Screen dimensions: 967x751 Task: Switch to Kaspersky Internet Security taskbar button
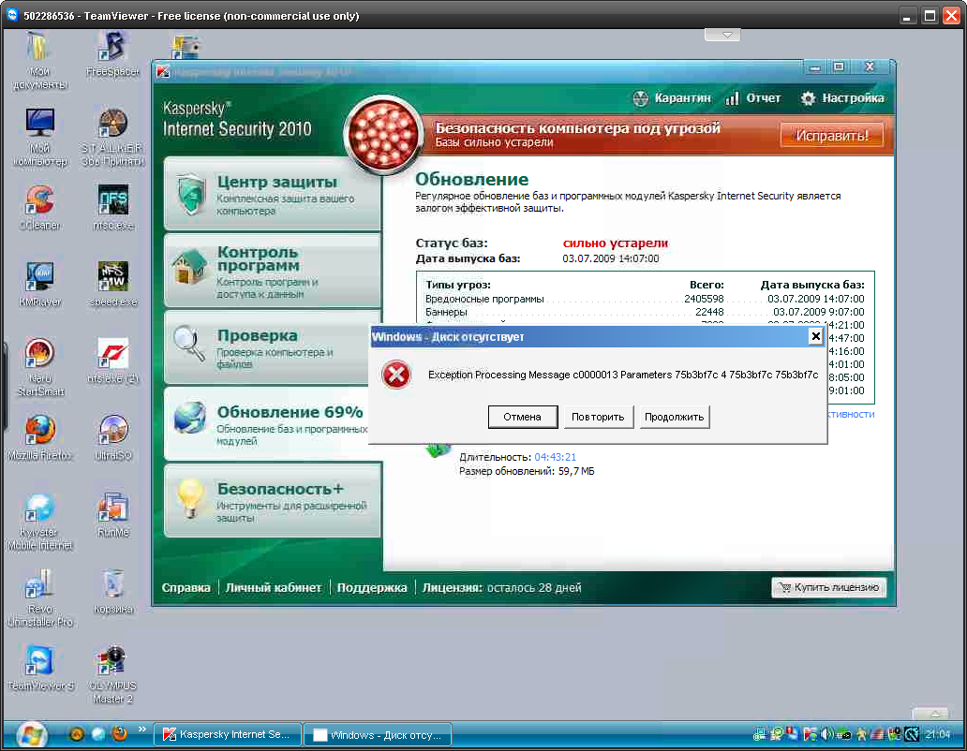(x=227, y=734)
